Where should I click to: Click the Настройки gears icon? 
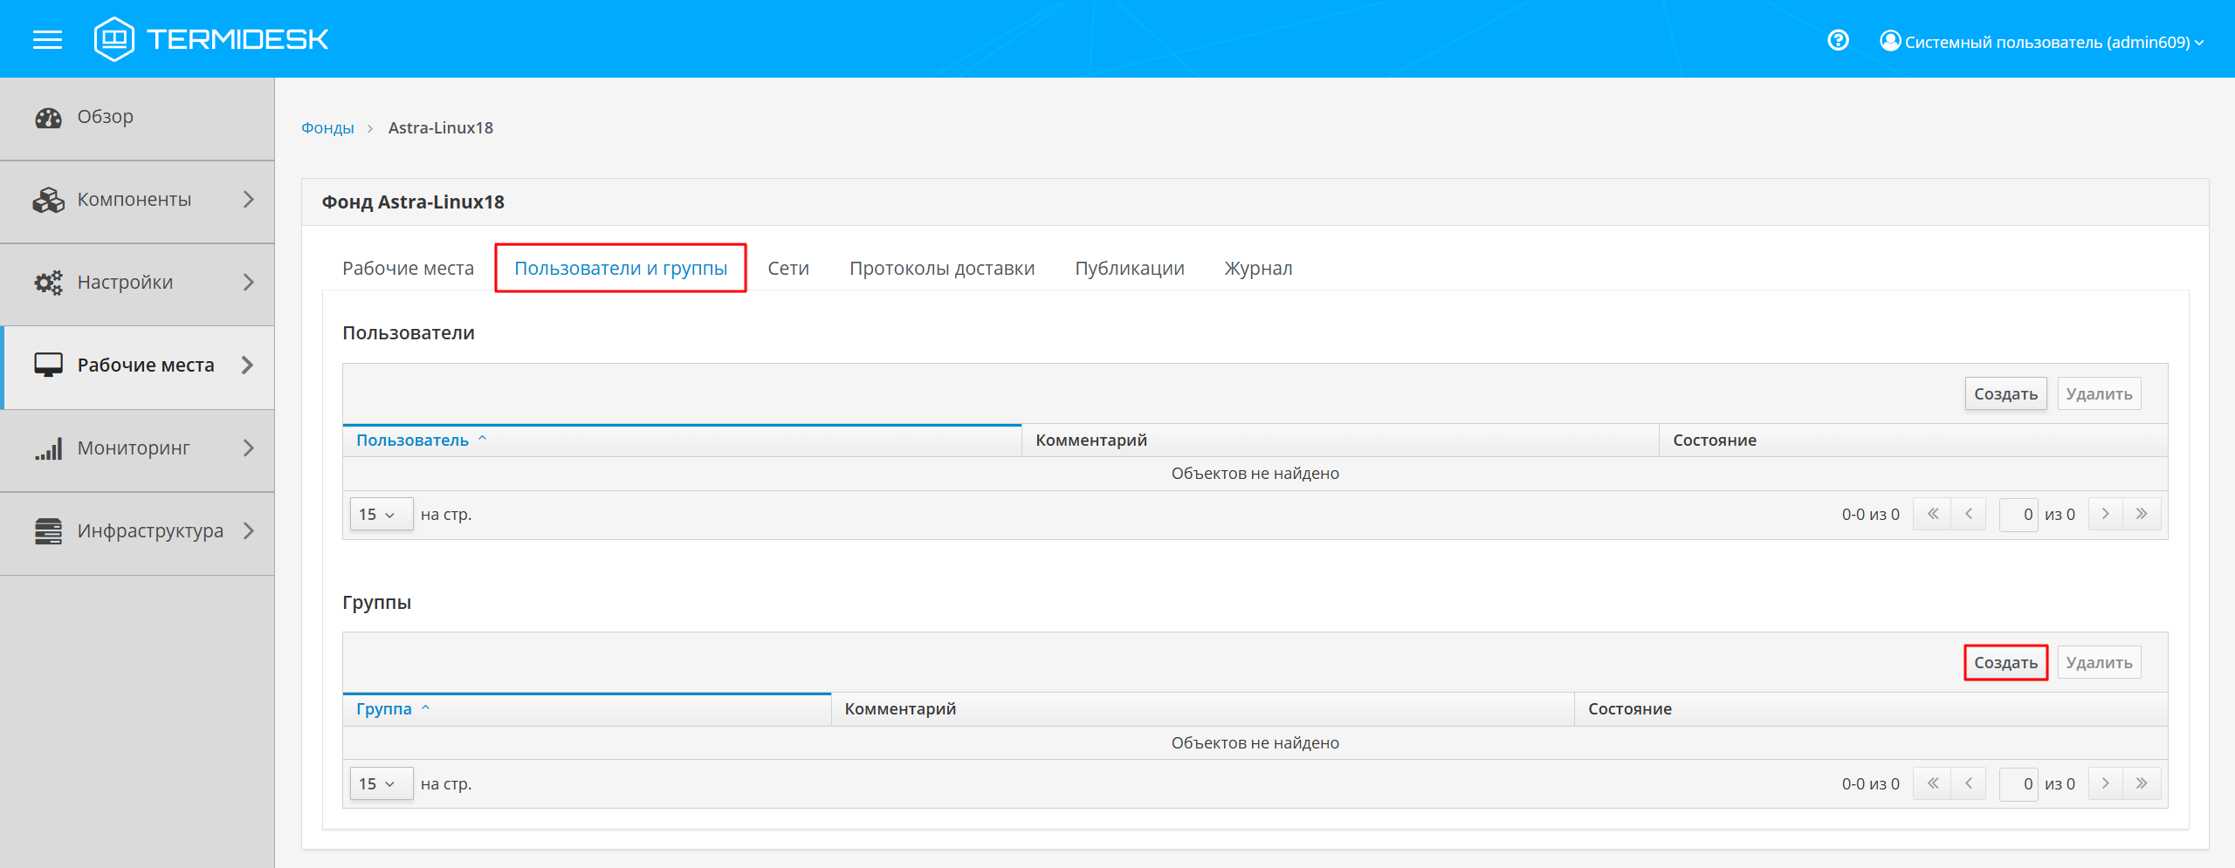coord(48,283)
